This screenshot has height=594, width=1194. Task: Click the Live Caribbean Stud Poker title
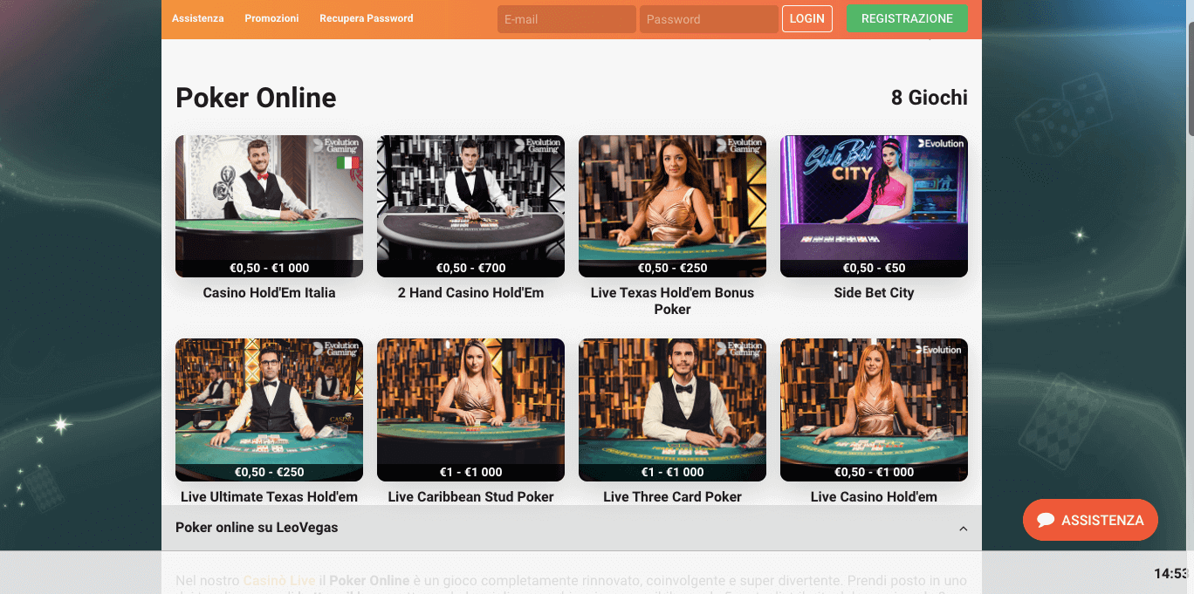[470, 496]
